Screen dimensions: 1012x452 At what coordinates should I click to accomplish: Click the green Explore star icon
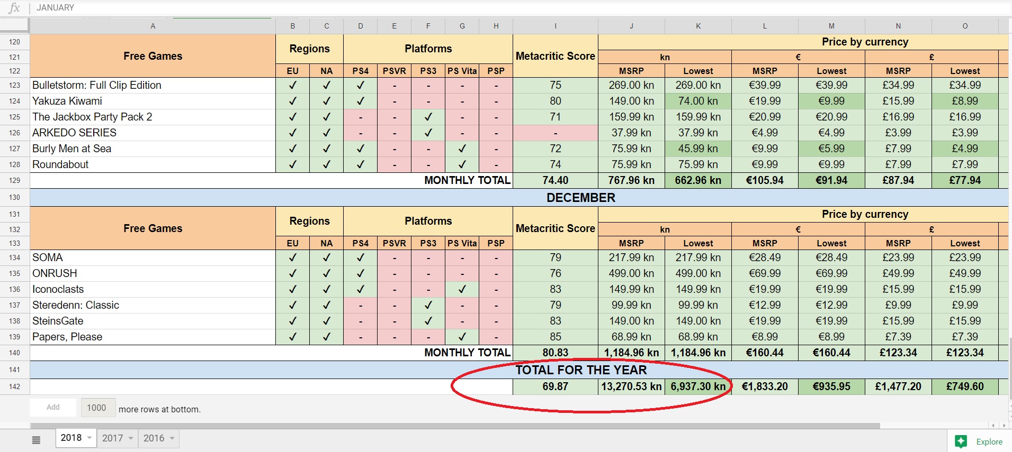click(961, 441)
